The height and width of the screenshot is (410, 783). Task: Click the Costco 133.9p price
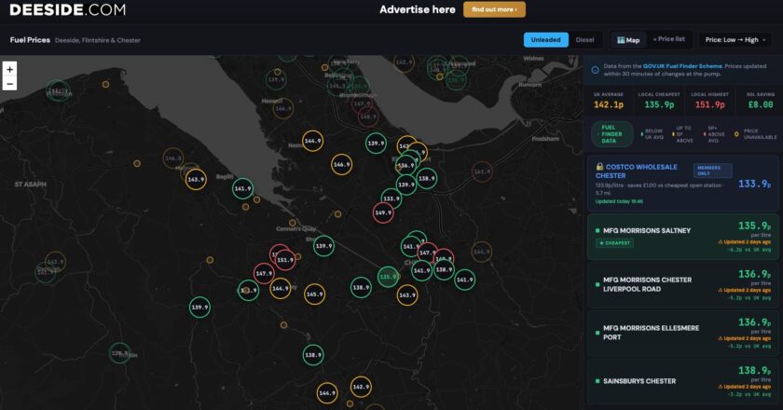tap(754, 184)
